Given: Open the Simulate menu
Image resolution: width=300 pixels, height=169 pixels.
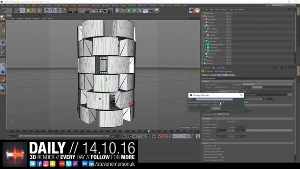Looking at the screenshot, I should coord(57,5).
